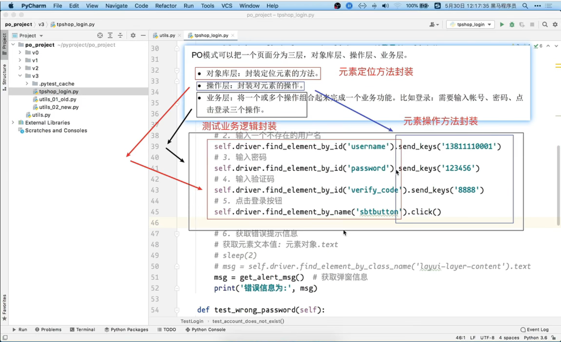Collapse all in Project panel

[x=120, y=35]
